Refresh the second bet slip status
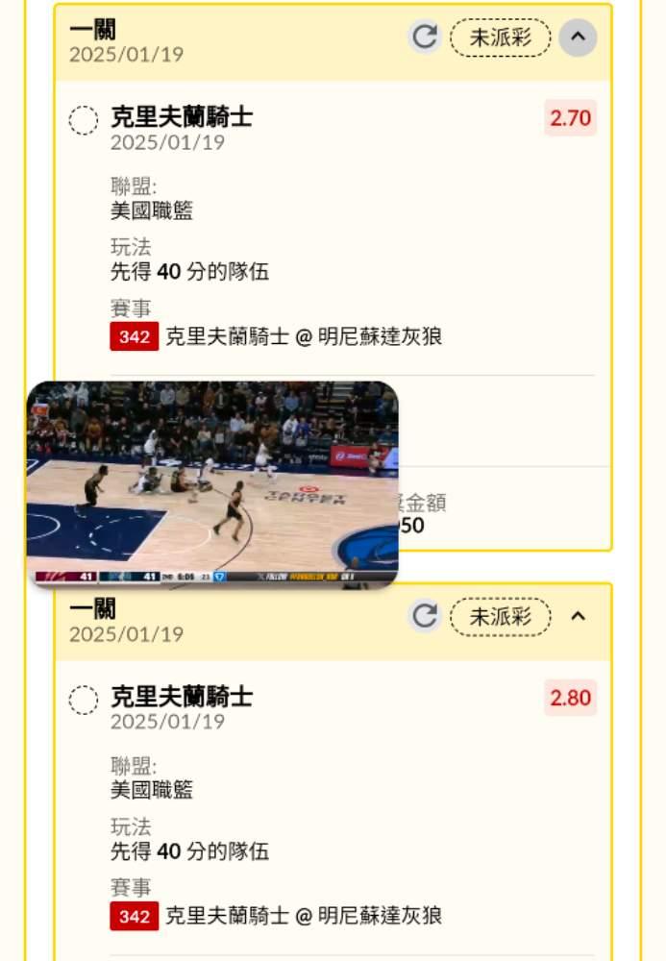The width and height of the screenshot is (666, 961). (x=425, y=615)
